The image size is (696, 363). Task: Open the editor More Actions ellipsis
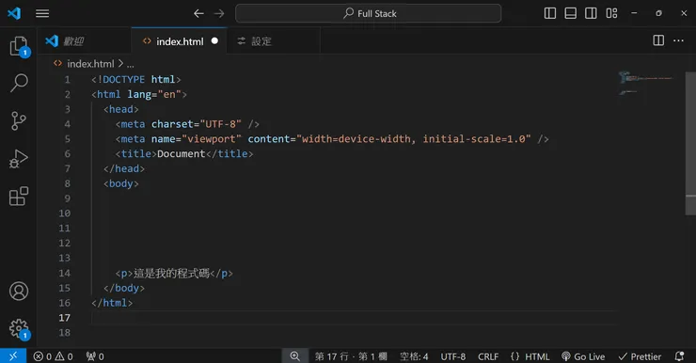point(678,40)
